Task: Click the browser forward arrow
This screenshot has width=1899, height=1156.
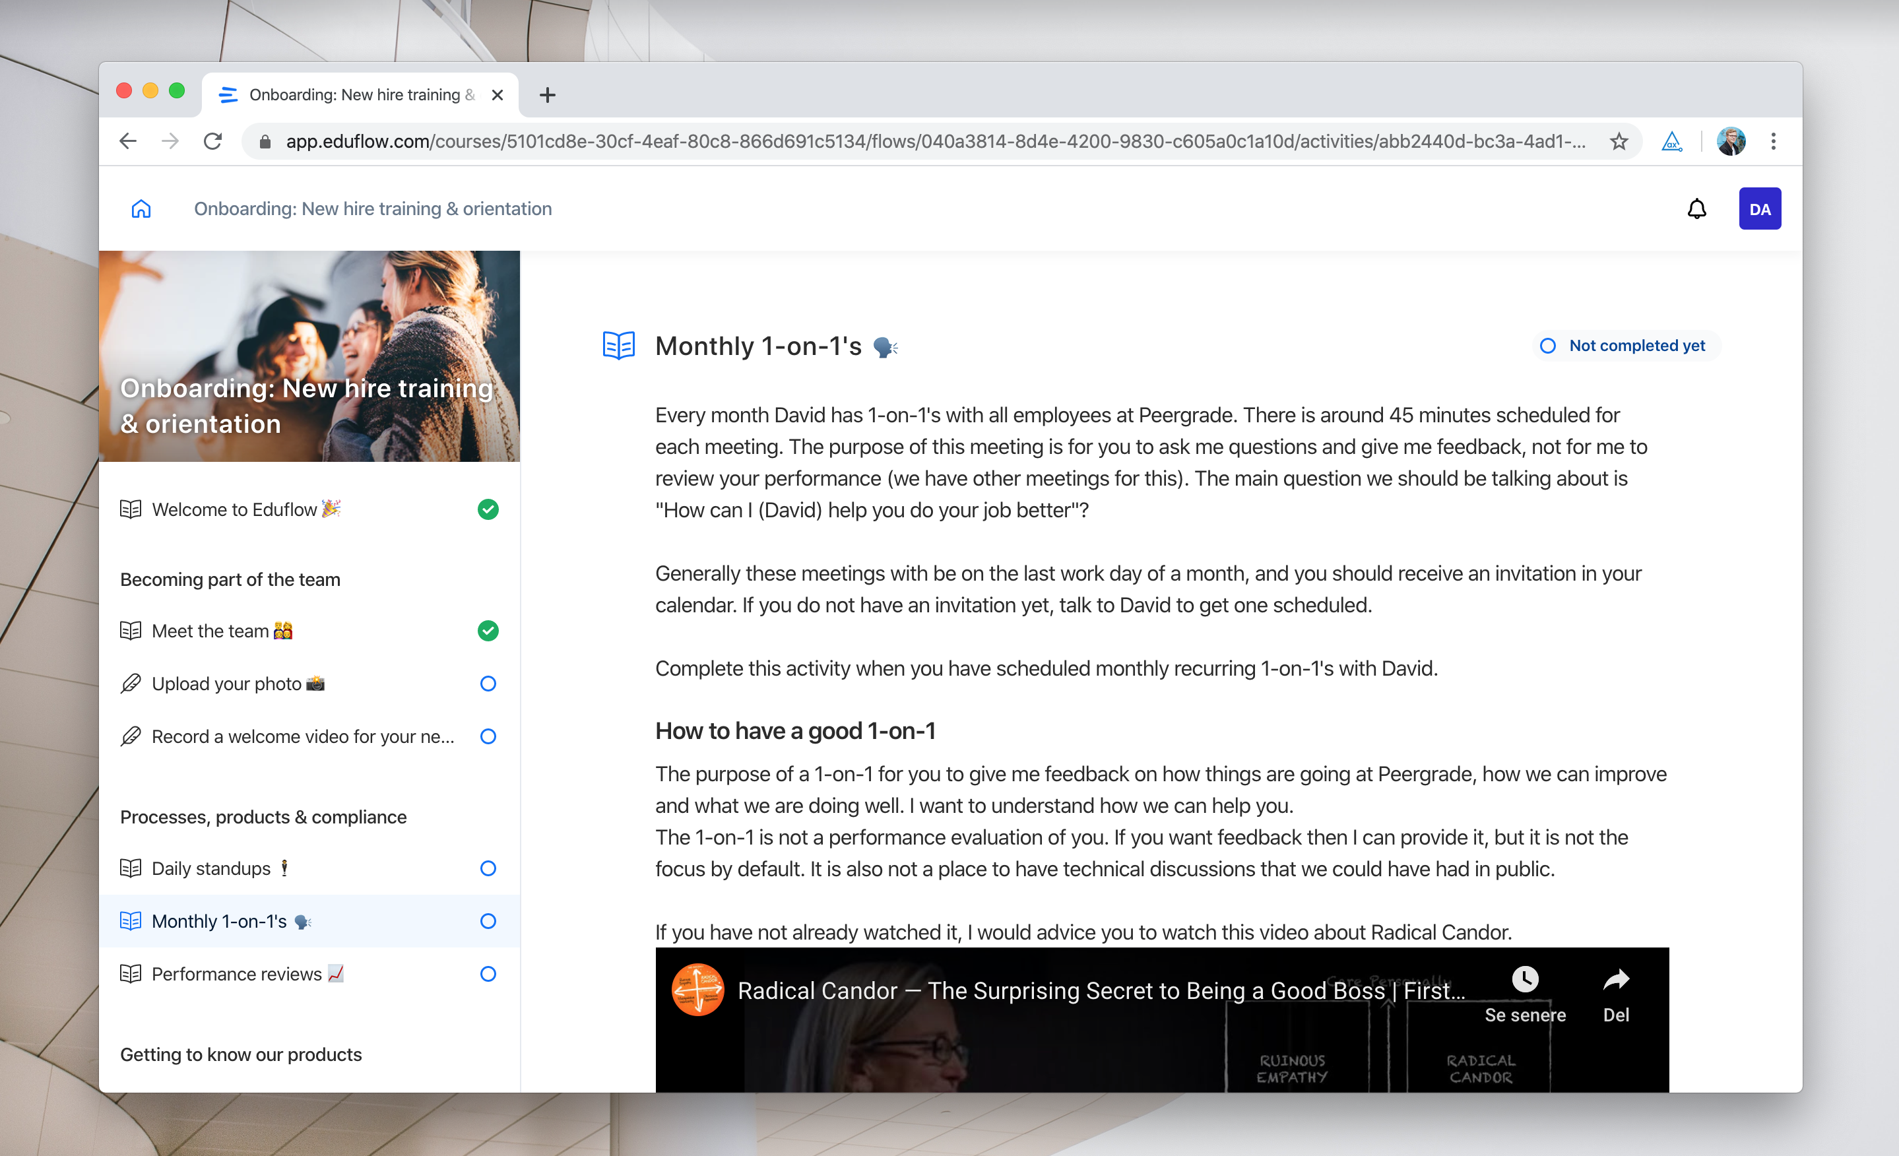Action: point(170,141)
